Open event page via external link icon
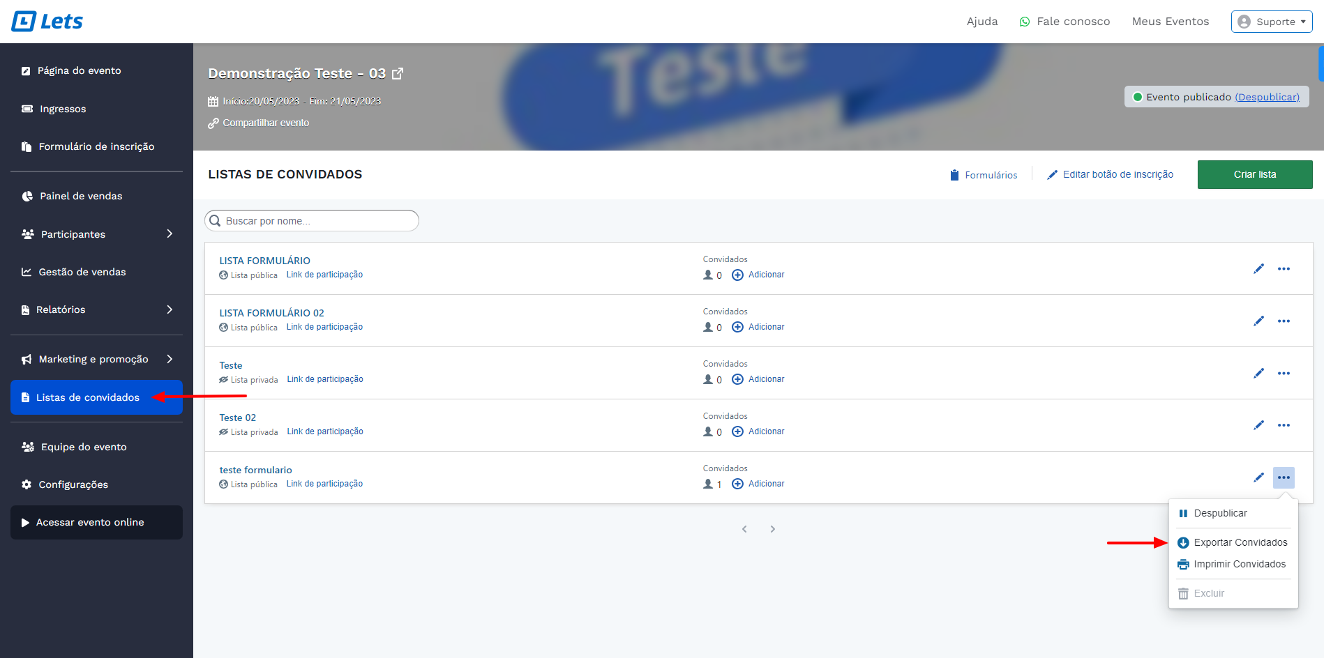This screenshot has height=658, width=1324. click(398, 73)
